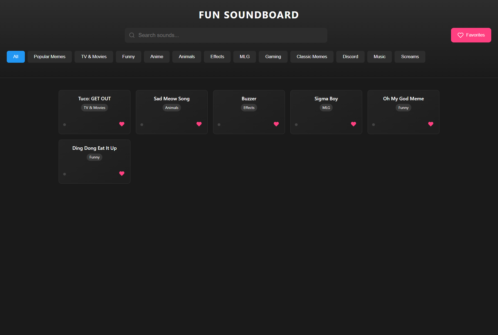Unfavorite the Ding Dong Eat It Up sound
This screenshot has width=498, height=335.
[122, 174]
